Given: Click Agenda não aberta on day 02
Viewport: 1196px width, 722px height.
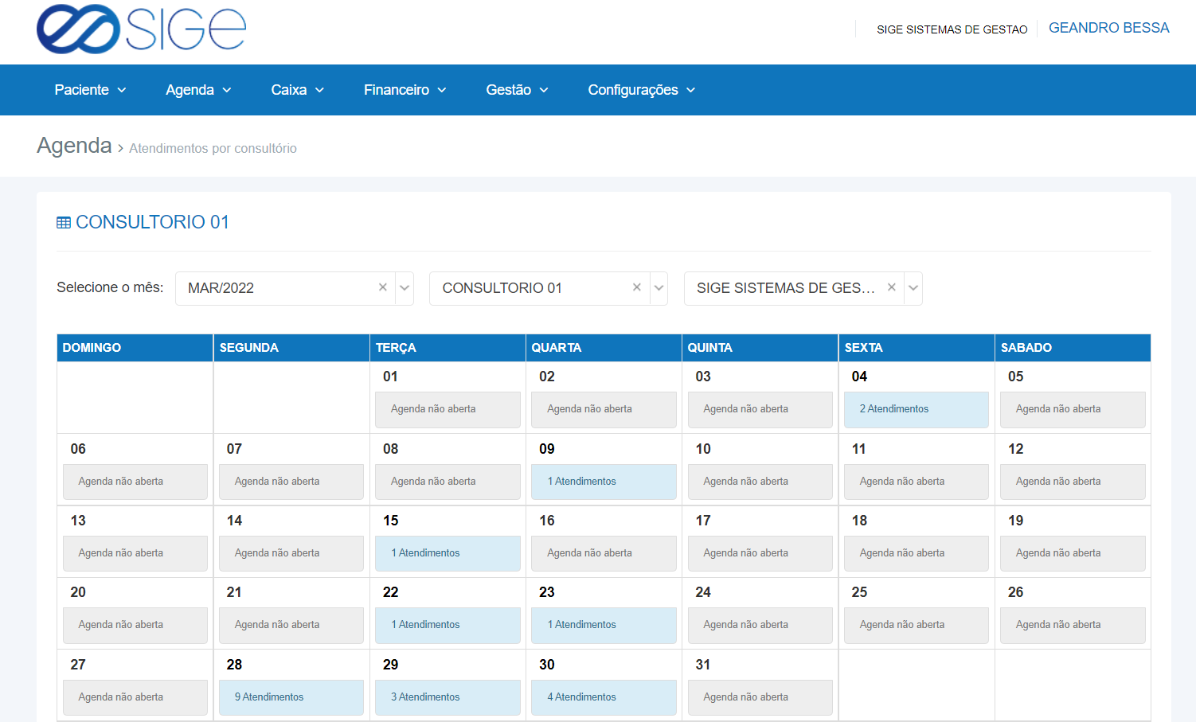Looking at the screenshot, I should point(604,409).
